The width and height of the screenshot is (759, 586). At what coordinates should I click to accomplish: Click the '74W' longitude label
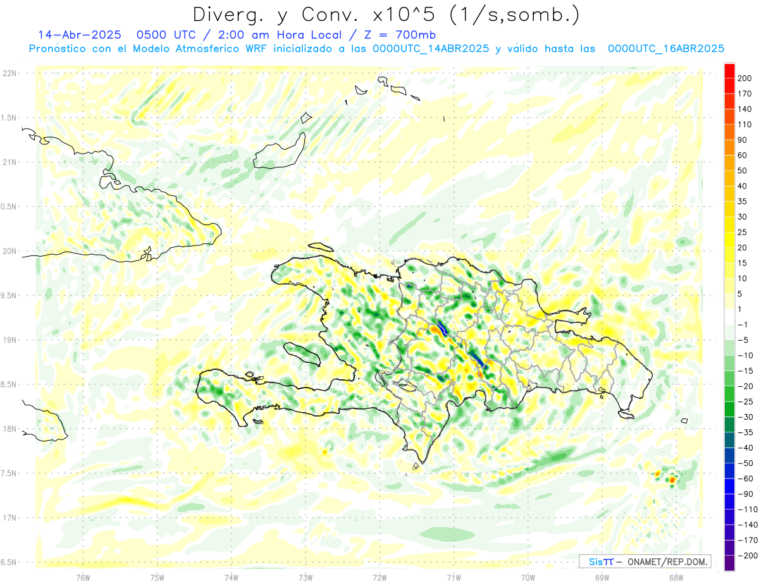[x=231, y=578]
